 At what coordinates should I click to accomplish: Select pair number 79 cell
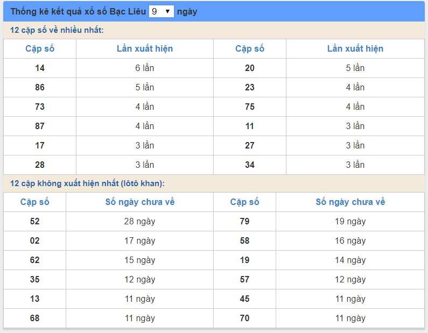point(244,221)
